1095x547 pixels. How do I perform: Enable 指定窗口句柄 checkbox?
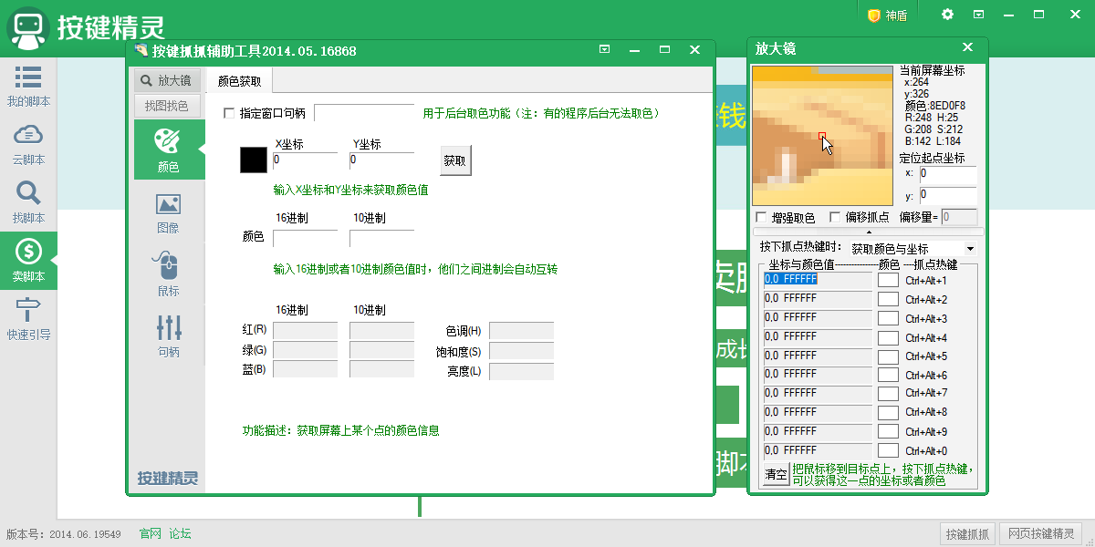point(229,113)
